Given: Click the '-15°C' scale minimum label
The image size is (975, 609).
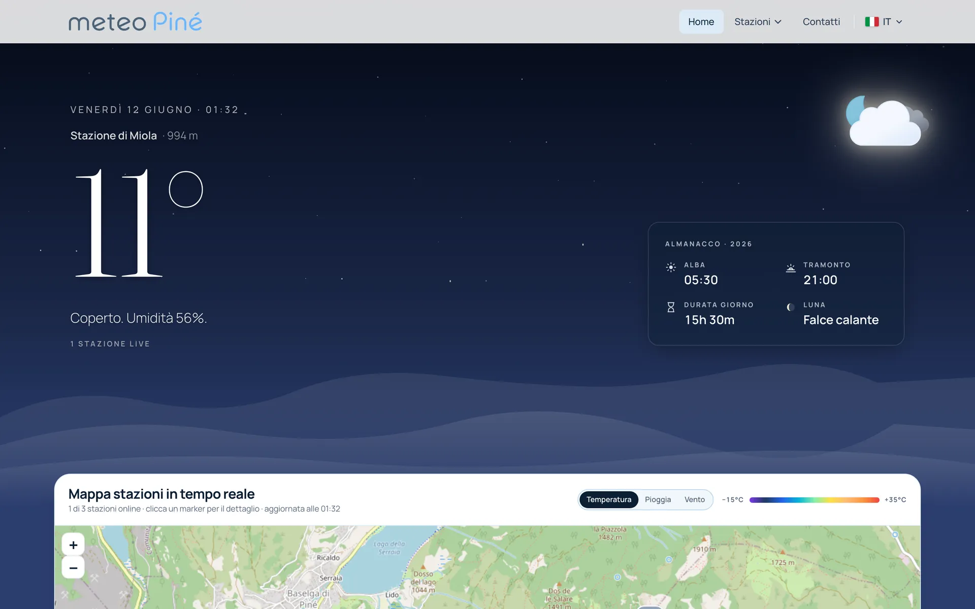Looking at the screenshot, I should pyautogui.click(x=732, y=500).
